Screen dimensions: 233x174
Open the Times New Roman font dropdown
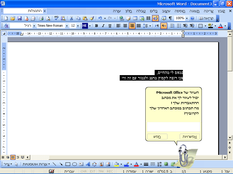tap(67, 26)
